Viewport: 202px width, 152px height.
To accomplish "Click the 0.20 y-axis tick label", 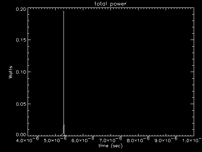I will [x=21, y=9].
